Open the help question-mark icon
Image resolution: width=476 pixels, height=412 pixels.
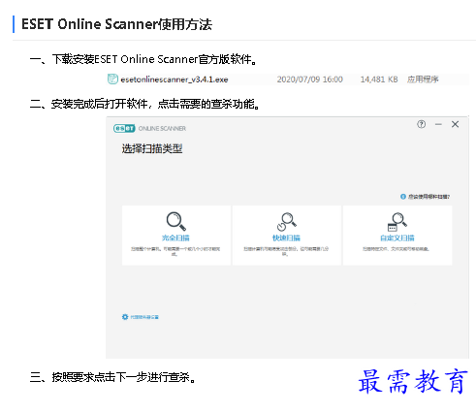point(421,124)
